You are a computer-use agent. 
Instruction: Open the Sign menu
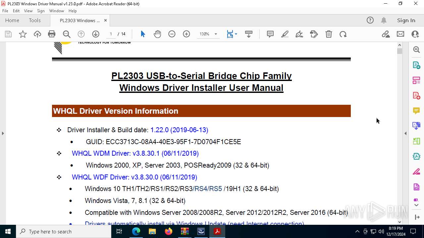tap(41, 11)
